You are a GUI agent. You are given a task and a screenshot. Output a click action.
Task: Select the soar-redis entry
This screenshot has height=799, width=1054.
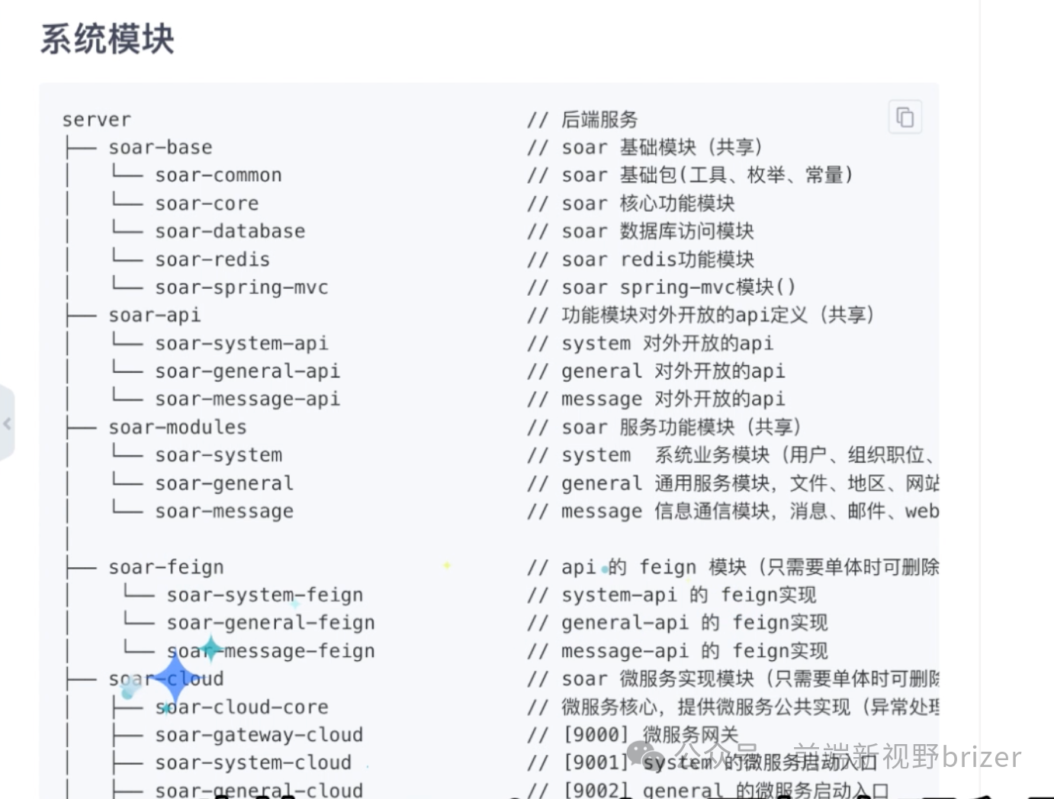point(212,258)
